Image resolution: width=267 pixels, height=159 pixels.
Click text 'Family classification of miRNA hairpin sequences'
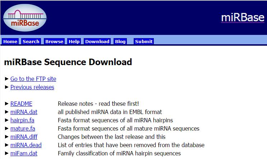coord(119,153)
